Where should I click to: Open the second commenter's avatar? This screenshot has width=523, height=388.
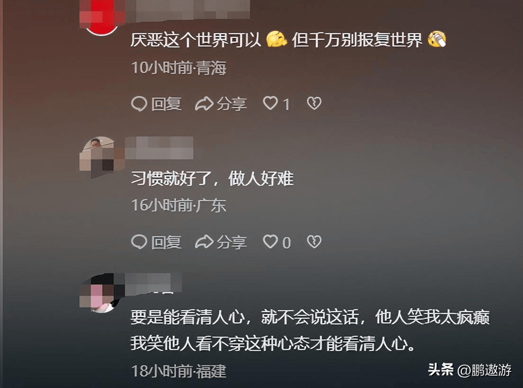(101, 157)
